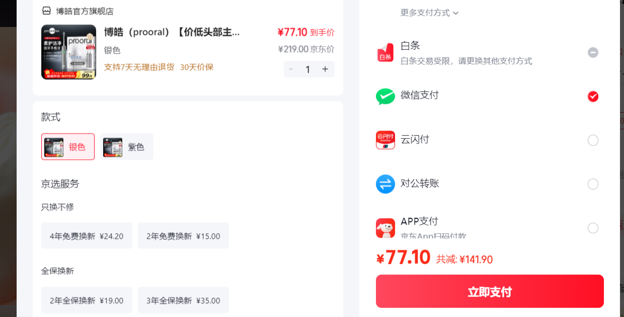Select the 对公转账 radio button
Screen dimensions: 624x317
point(593,184)
